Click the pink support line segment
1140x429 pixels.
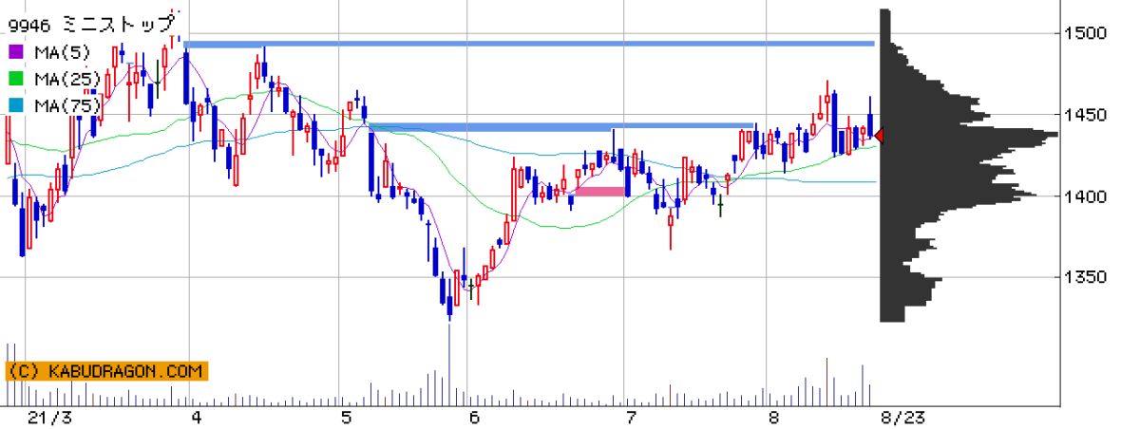coord(598,192)
